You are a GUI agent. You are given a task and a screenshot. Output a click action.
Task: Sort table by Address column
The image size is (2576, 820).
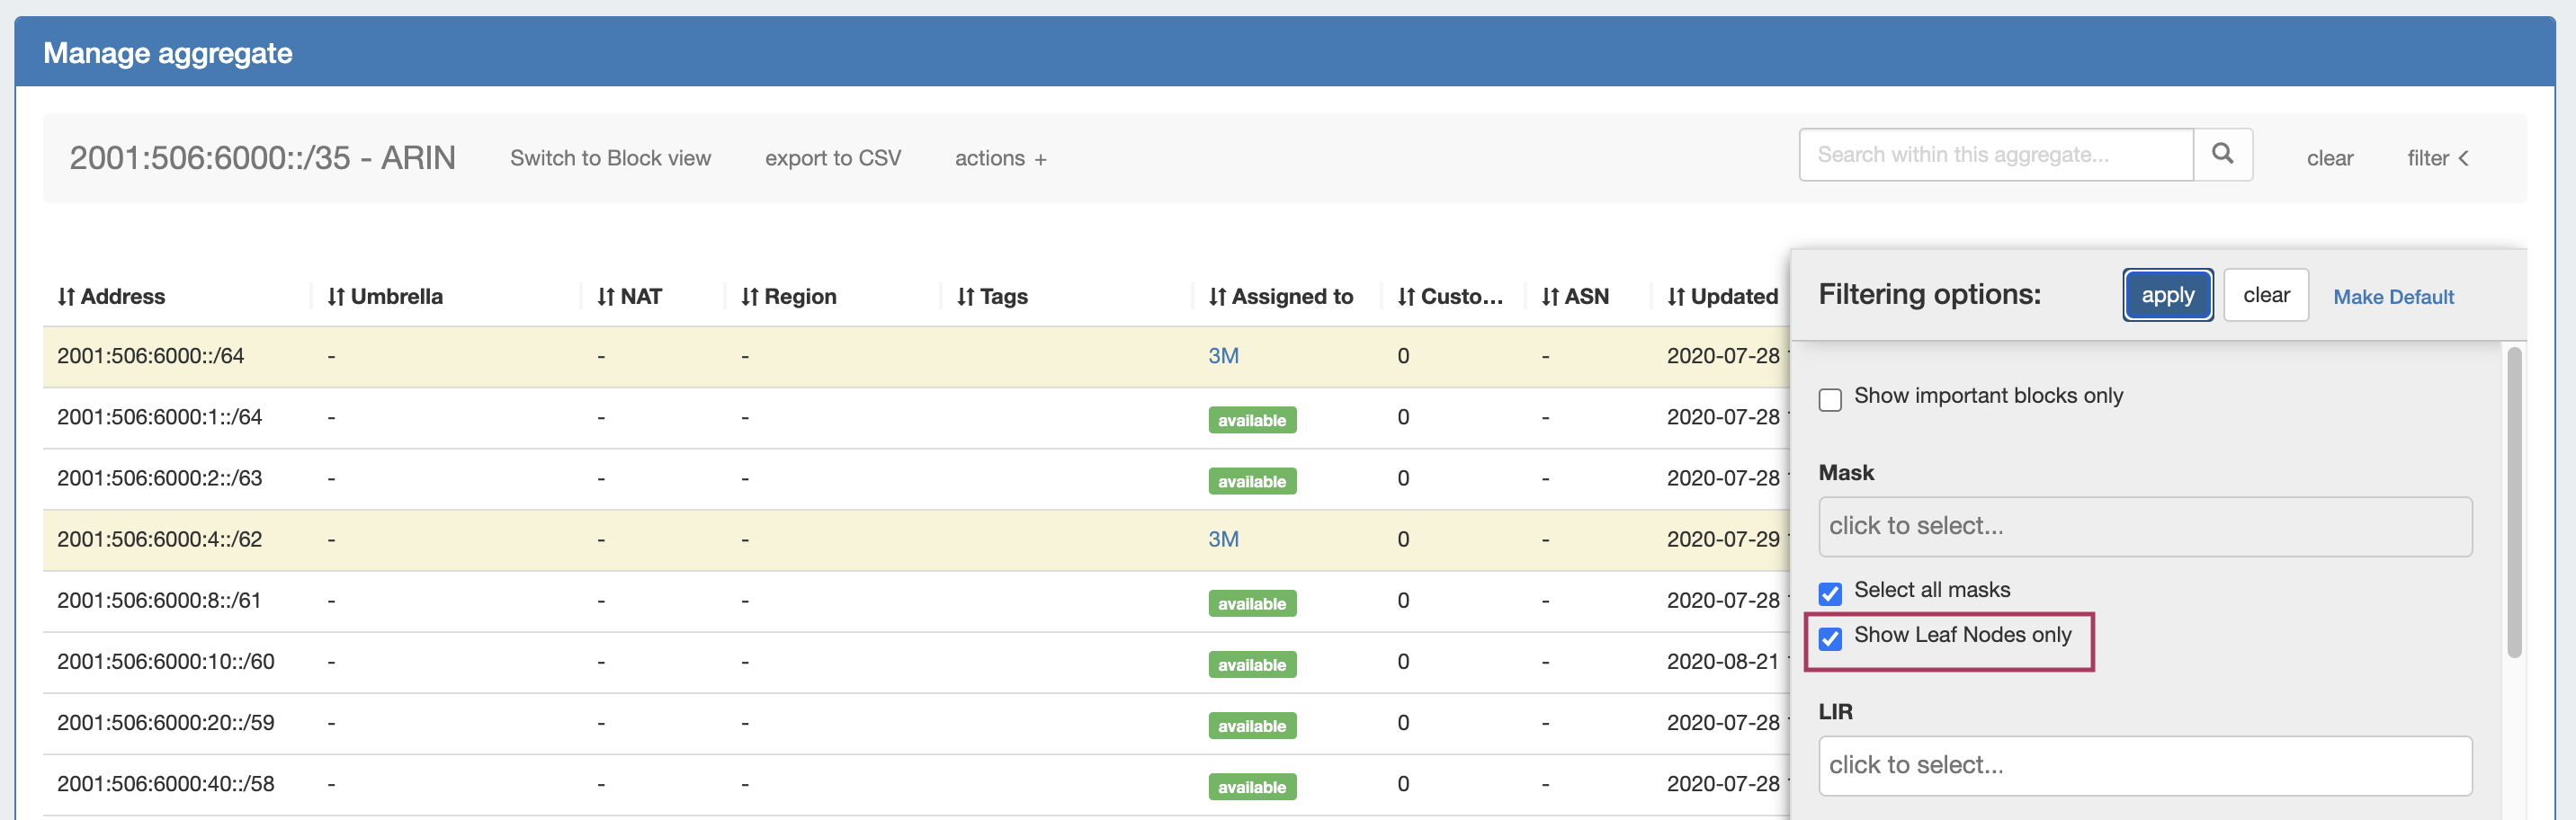point(111,297)
